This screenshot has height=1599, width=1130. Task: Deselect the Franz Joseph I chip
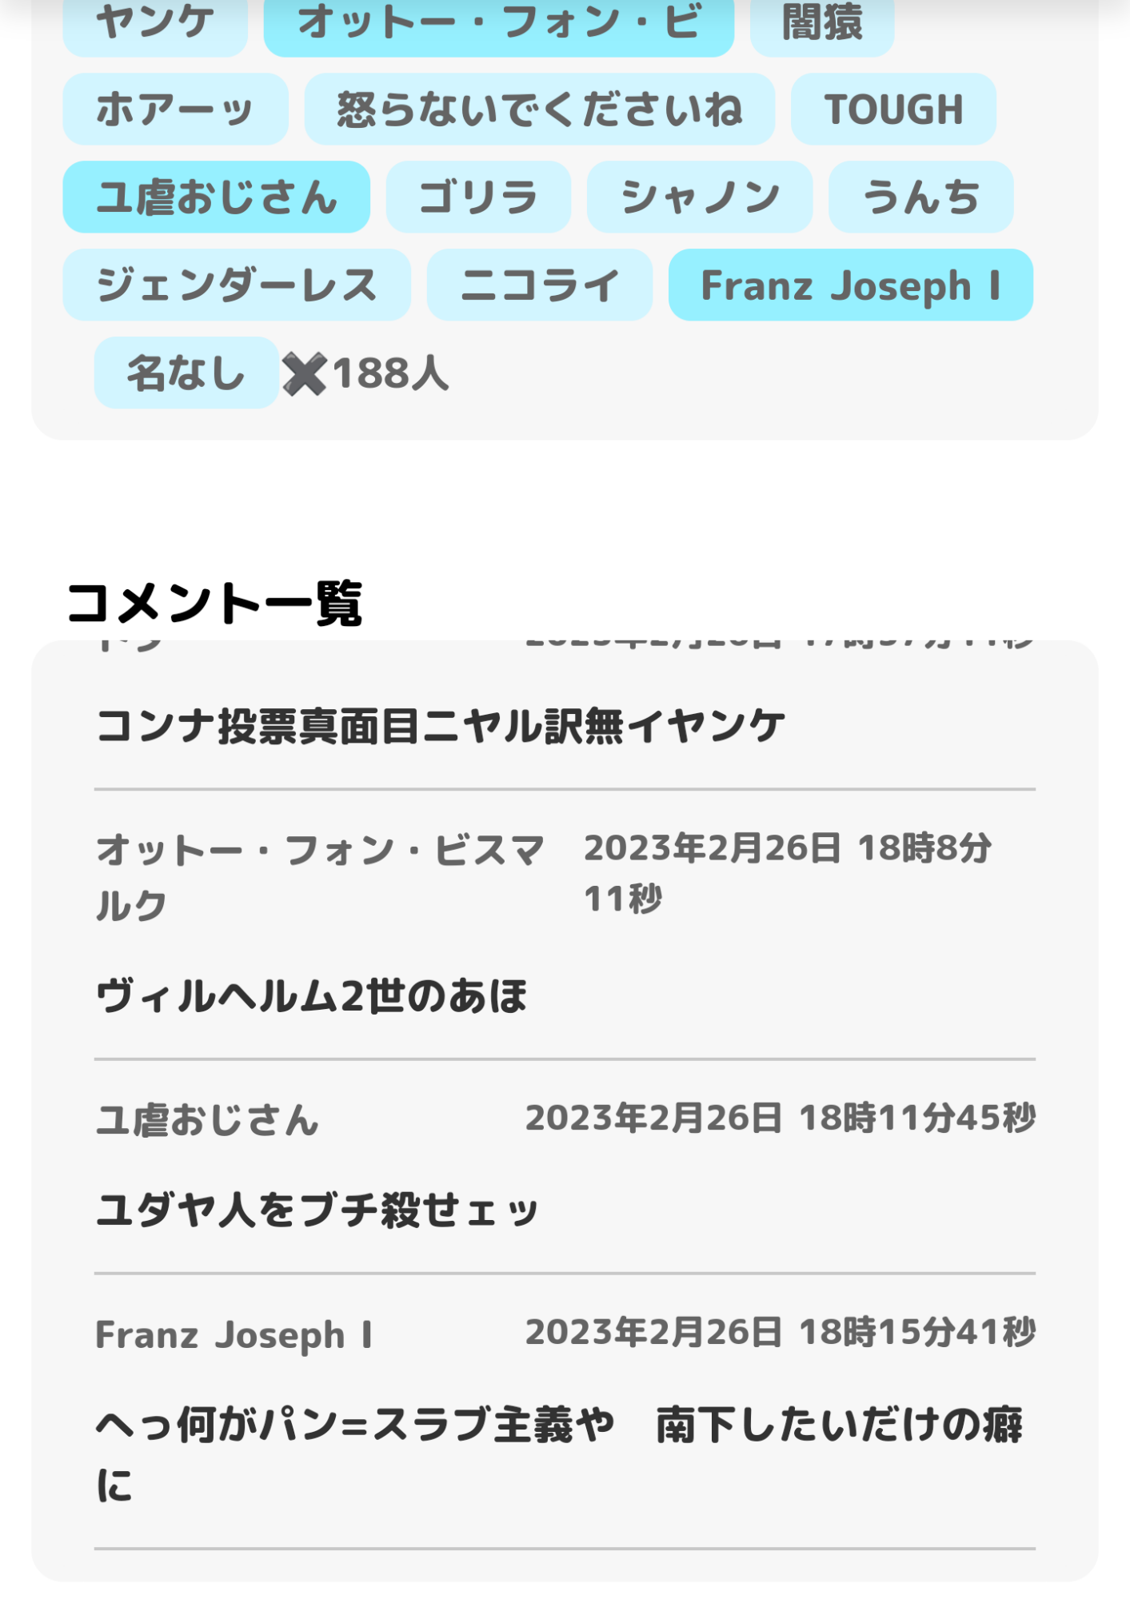coord(850,285)
